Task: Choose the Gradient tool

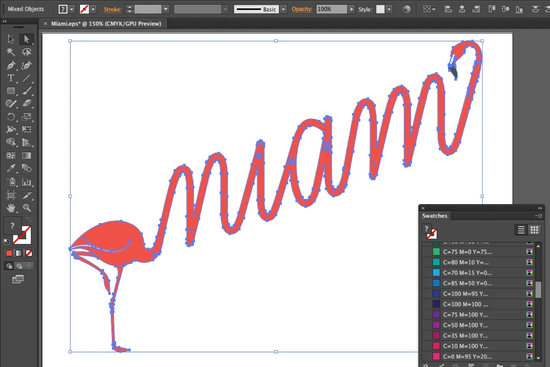Action: click(26, 155)
